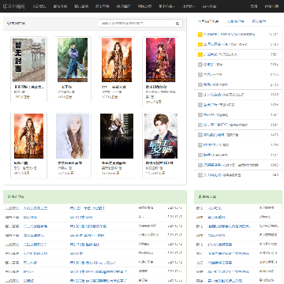The width and height of the screenshot is (284, 284).
Task: Switch to the third ranking panel tab
Action: 259,21
